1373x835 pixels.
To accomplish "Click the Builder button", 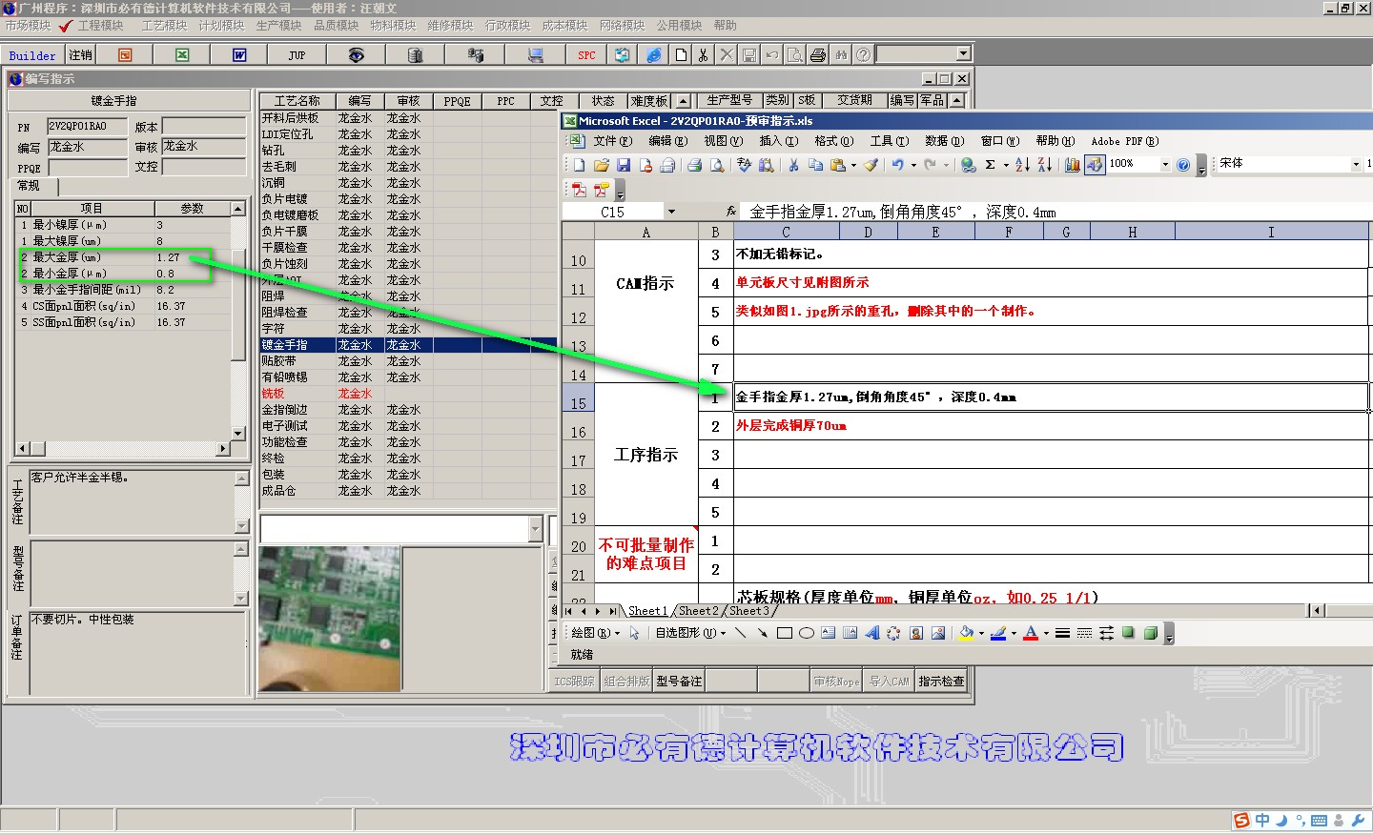I will click(32, 55).
